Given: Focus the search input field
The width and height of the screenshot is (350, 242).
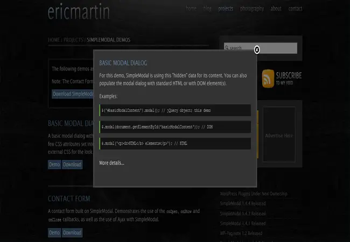Looking at the screenshot, I should (261, 48).
